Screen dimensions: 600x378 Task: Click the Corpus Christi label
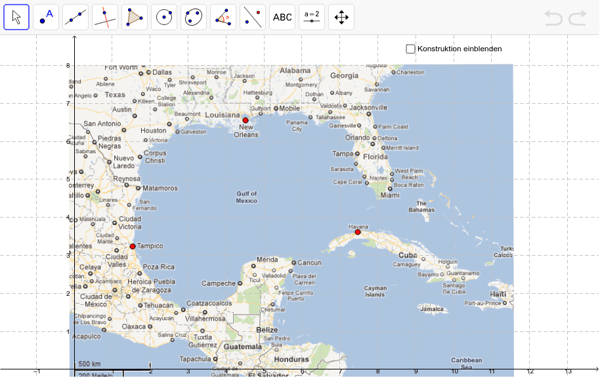click(155, 156)
